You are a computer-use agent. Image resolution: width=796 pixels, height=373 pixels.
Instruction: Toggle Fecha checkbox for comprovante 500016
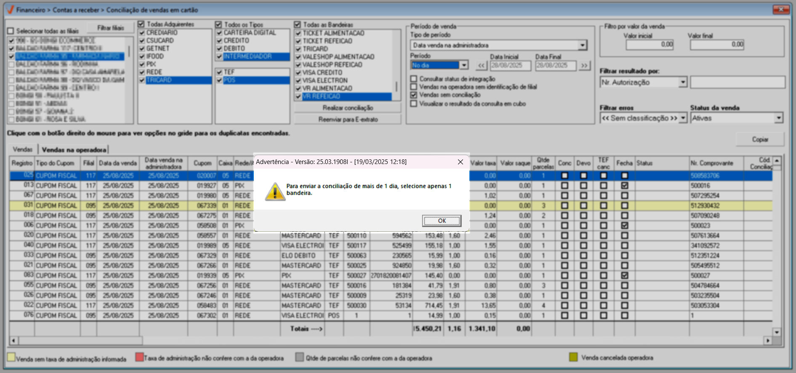tap(624, 185)
